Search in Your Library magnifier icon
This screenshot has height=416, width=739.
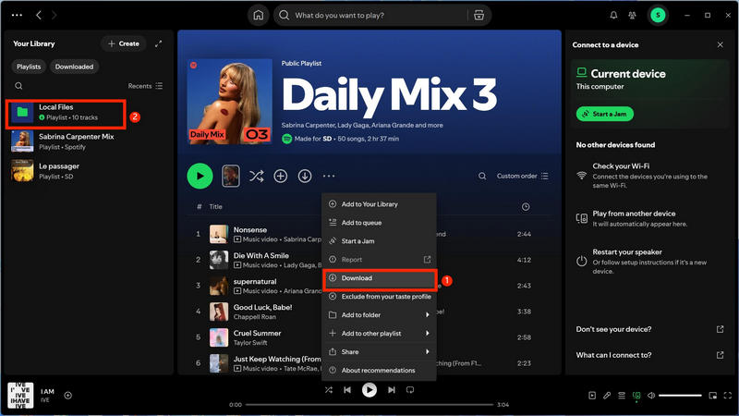point(18,86)
